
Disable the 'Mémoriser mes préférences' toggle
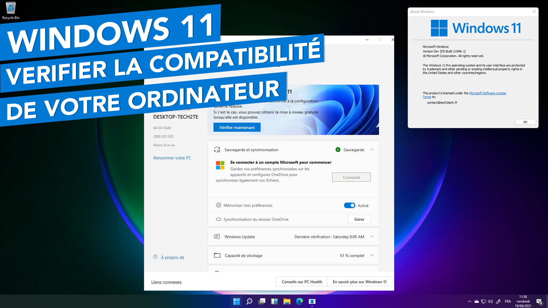349,205
